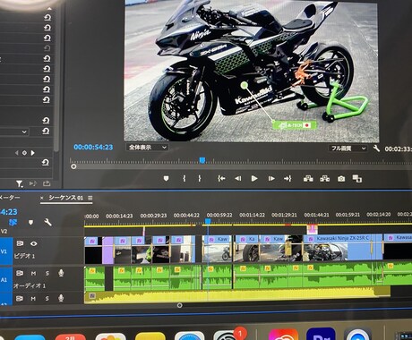Click the blue timeline playhead position timecode
The image size is (412, 340).
point(9,212)
